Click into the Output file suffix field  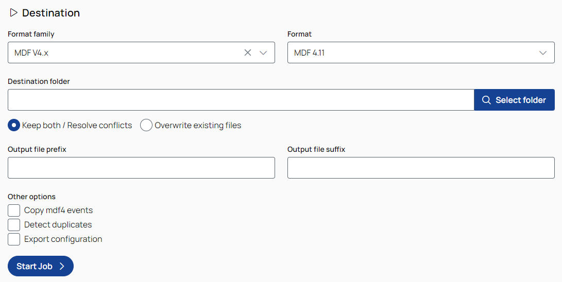pyautogui.click(x=421, y=168)
